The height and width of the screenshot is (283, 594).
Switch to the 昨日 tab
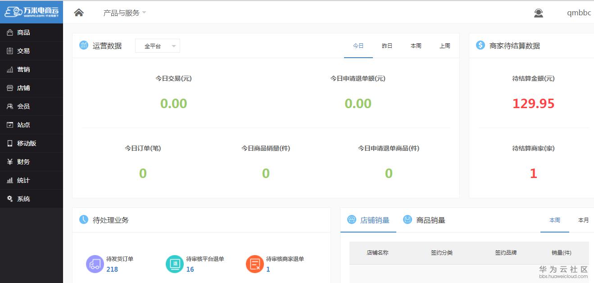[x=386, y=46]
